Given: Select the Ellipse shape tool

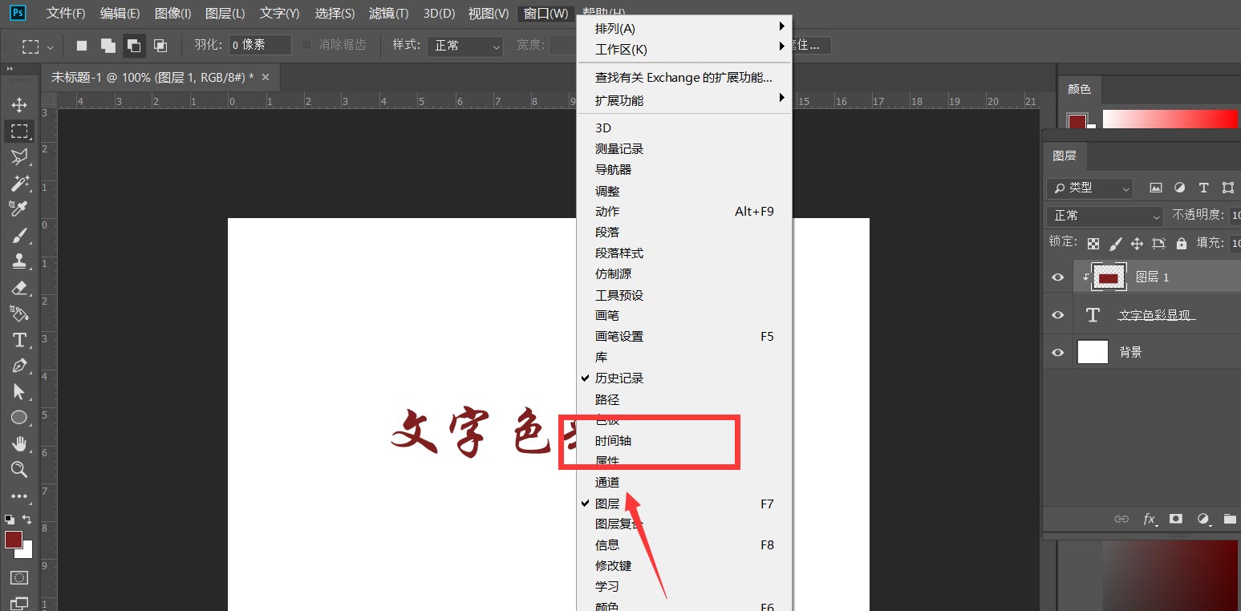Looking at the screenshot, I should [x=19, y=417].
